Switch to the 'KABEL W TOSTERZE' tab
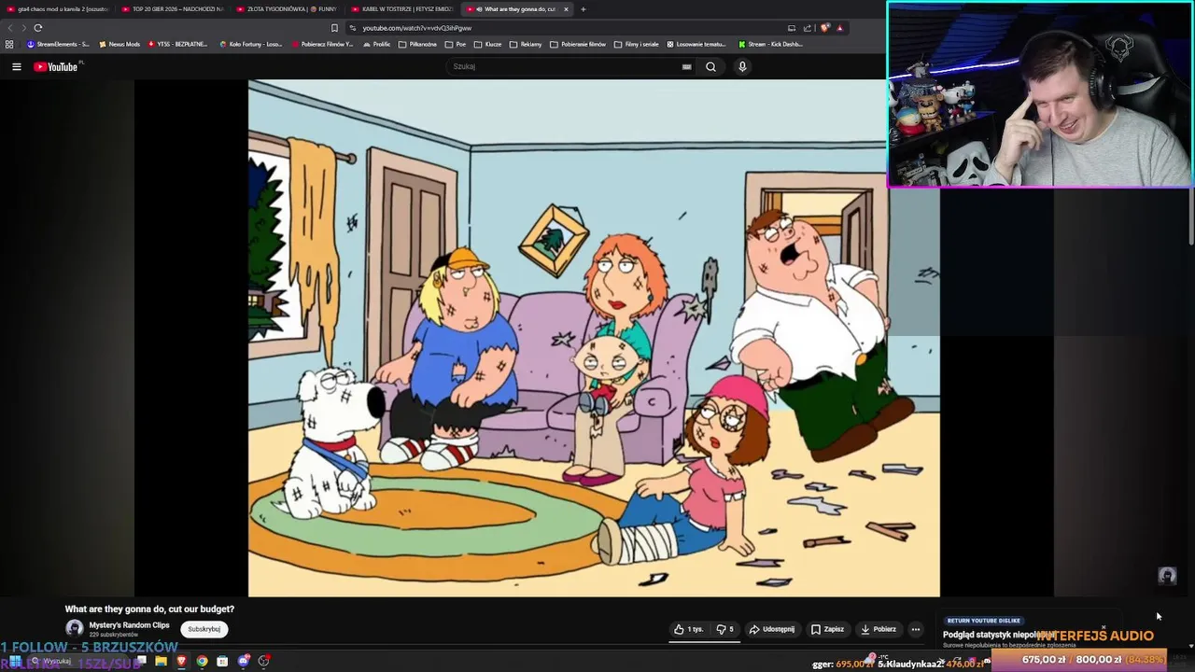Viewport: 1195px width, 672px height. click(x=401, y=9)
